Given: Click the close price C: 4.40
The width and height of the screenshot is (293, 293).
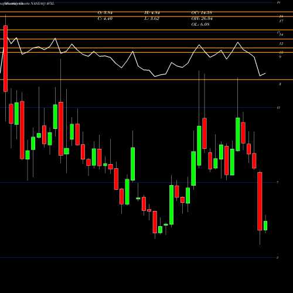Looking at the screenshot, I should point(105,19).
